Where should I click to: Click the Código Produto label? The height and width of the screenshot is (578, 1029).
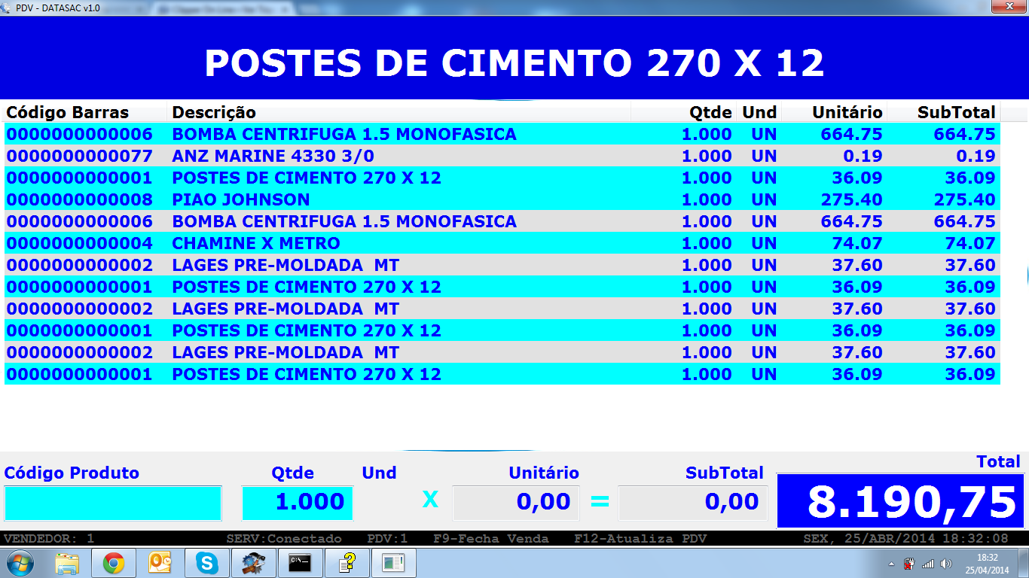click(x=72, y=473)
